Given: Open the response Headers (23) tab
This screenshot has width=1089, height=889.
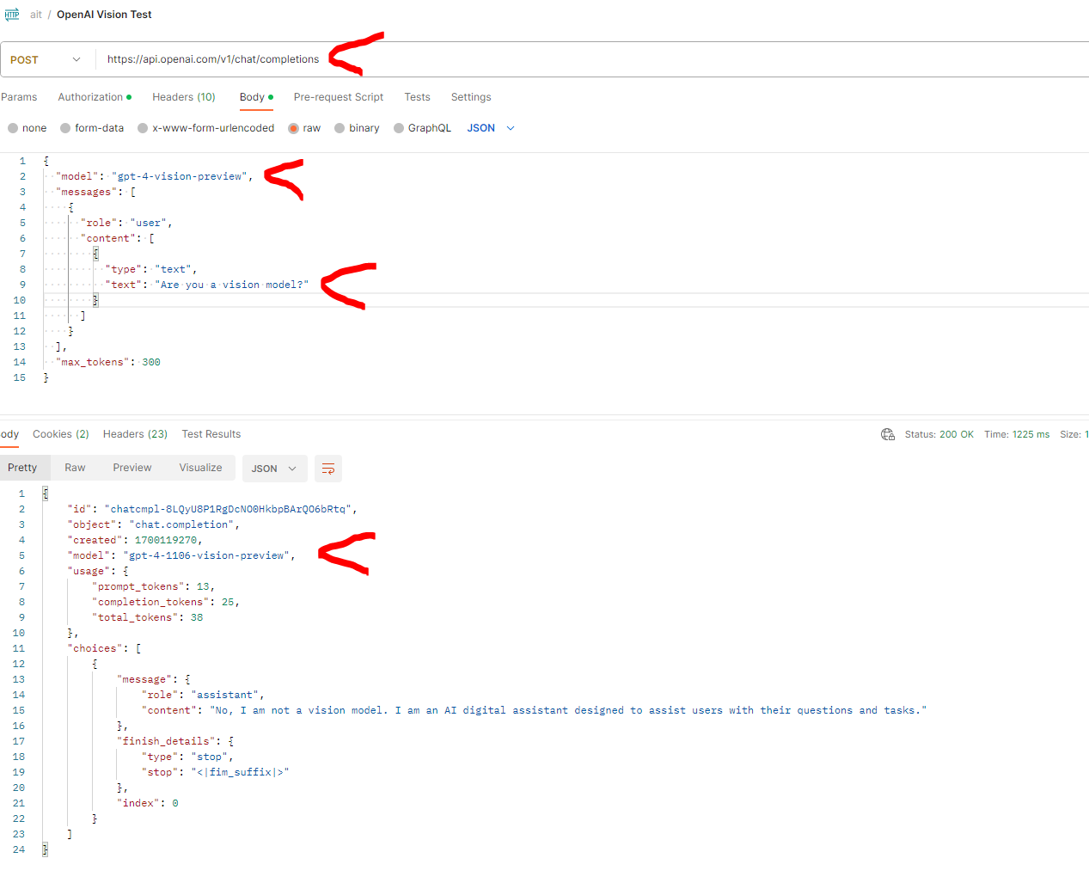Looking at the screenshot, I should click(135, 434).
